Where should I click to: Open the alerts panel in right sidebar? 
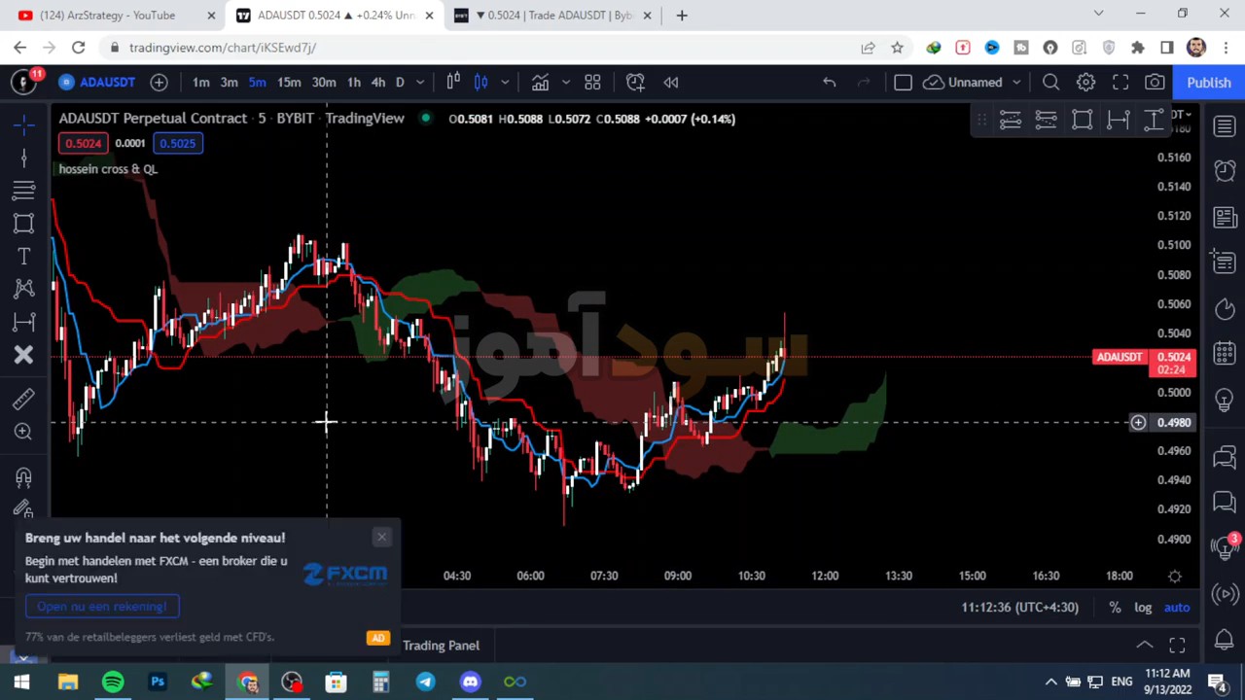(x=1225, y=170)
